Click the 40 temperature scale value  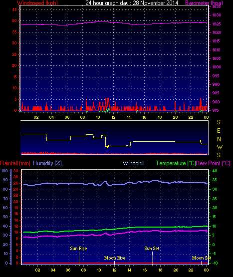215,171
